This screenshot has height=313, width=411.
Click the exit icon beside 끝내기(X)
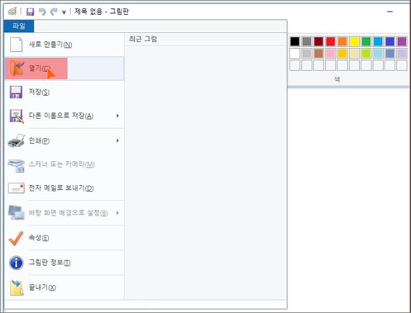(x=17, y=287)
